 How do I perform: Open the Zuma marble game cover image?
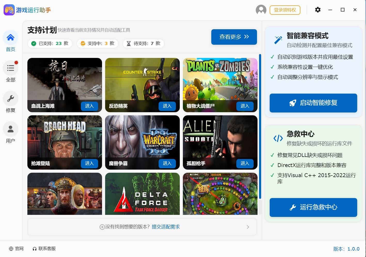pyautogui.click(x=220, y=194)
